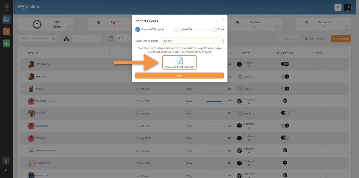Open action menu for S8286765 row
Image resolution: width=359 pixels, height=178 pixels.
click(320, 113)
